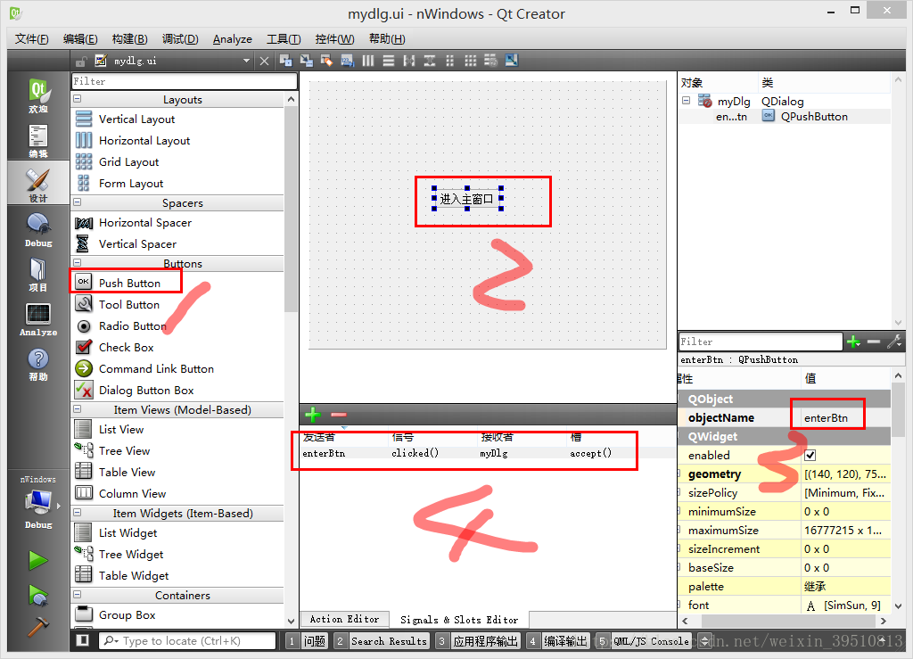Open Debug mode in sidebar
The image size is (913, 659).
tap(37, 229)
